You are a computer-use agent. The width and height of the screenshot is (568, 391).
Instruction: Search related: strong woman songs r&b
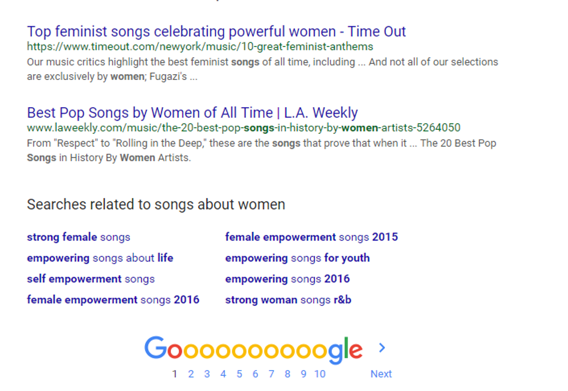(288, 299)
